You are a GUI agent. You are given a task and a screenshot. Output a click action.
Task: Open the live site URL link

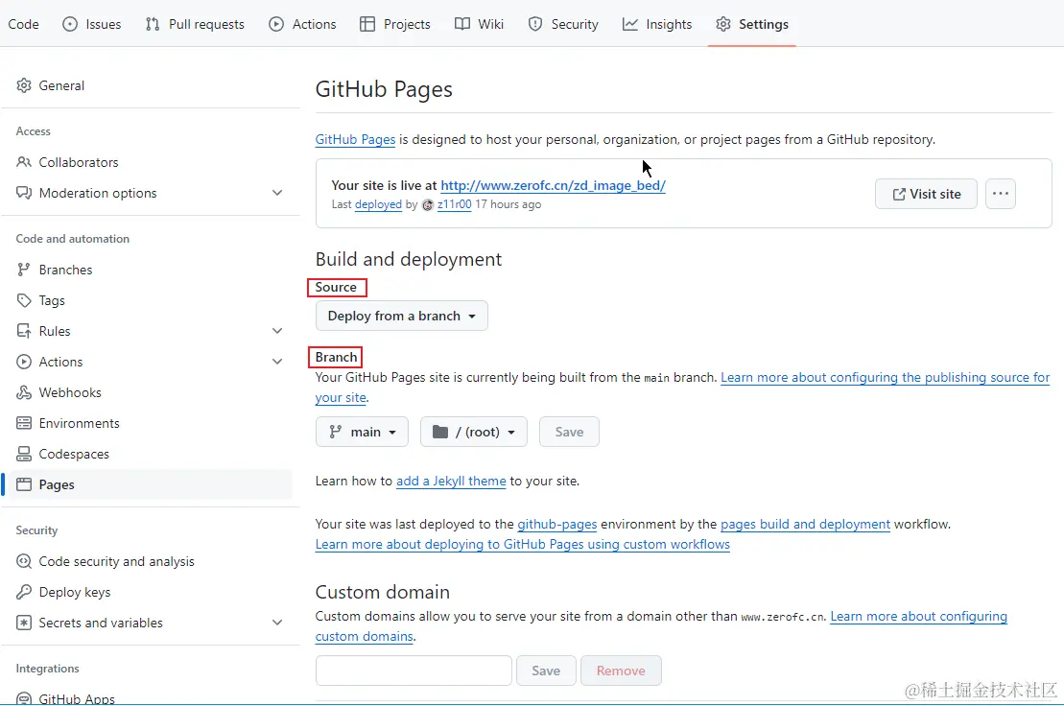[553, 185]
